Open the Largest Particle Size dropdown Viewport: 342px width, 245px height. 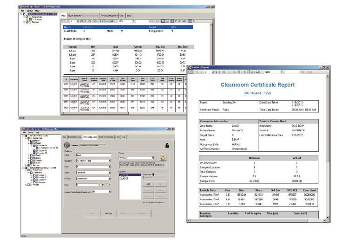pyautogui.click(x=110, y=192)
